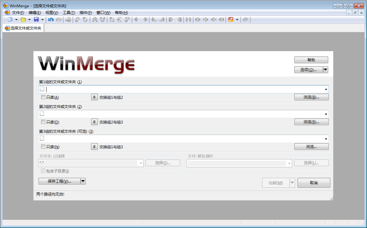
Task: Expand the folder filter dropdown
Action: point(141,163)
